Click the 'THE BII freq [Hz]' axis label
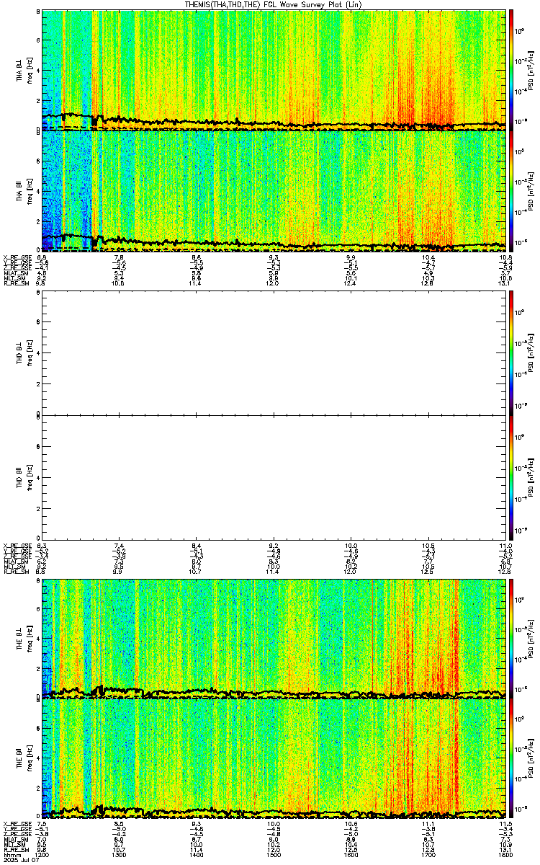 [x=24, y=759]
